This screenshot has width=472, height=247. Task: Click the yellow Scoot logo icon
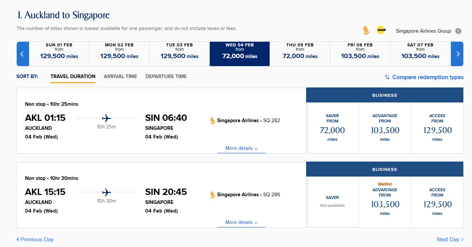(x=381, y=30)
